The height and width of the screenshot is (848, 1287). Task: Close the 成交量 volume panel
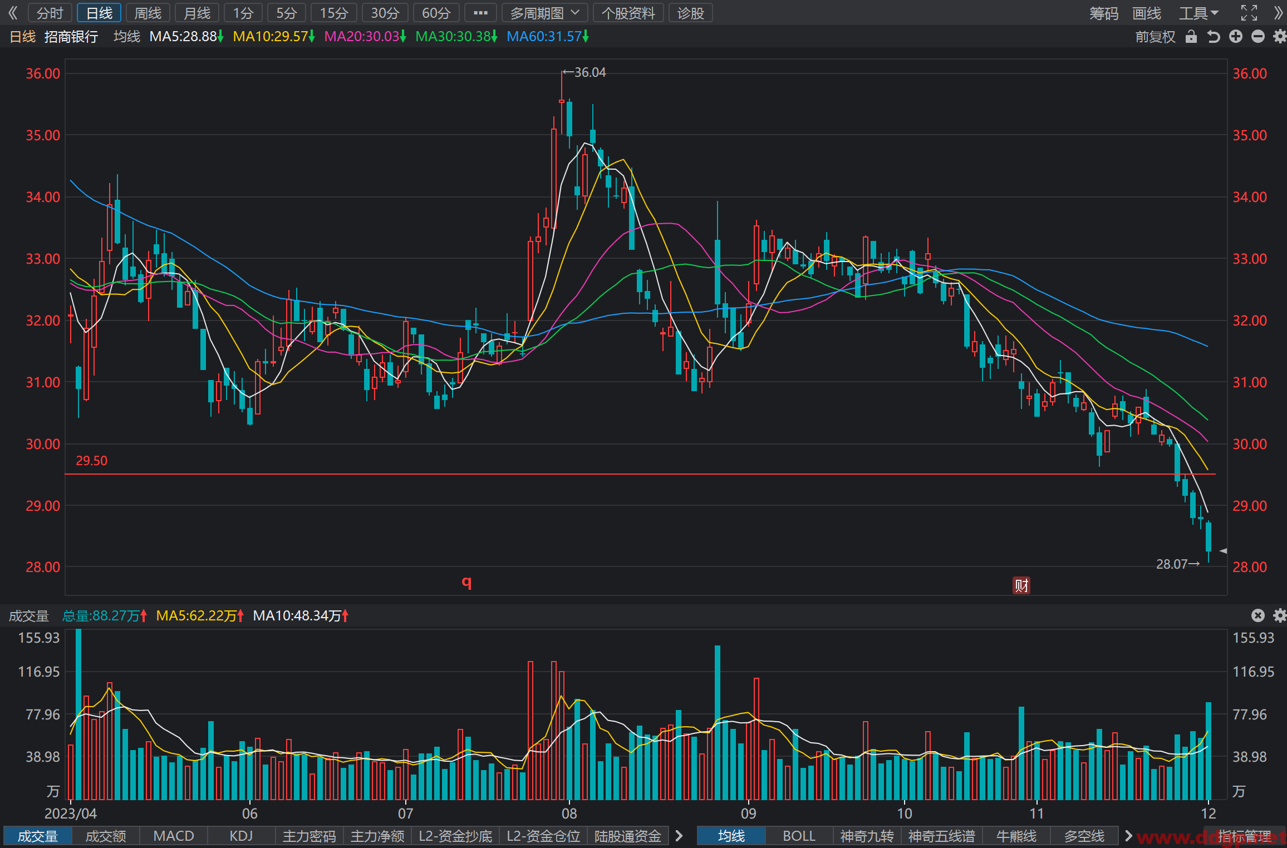pyautogui.click(x=1258, y=615)
